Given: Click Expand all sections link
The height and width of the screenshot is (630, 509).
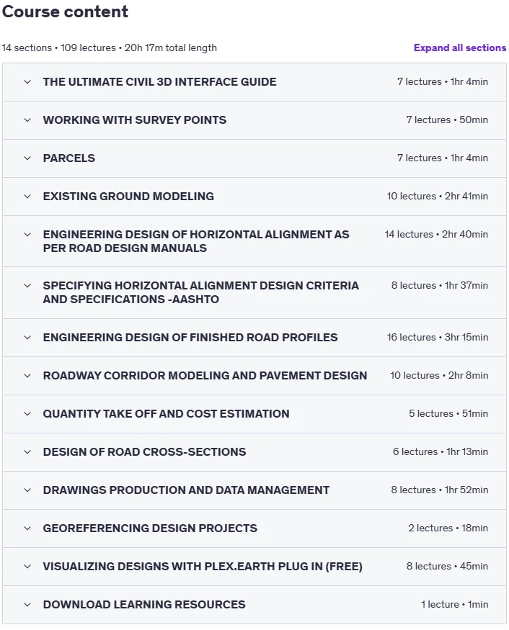Looking at the screenshot, I should coord(460,48).
